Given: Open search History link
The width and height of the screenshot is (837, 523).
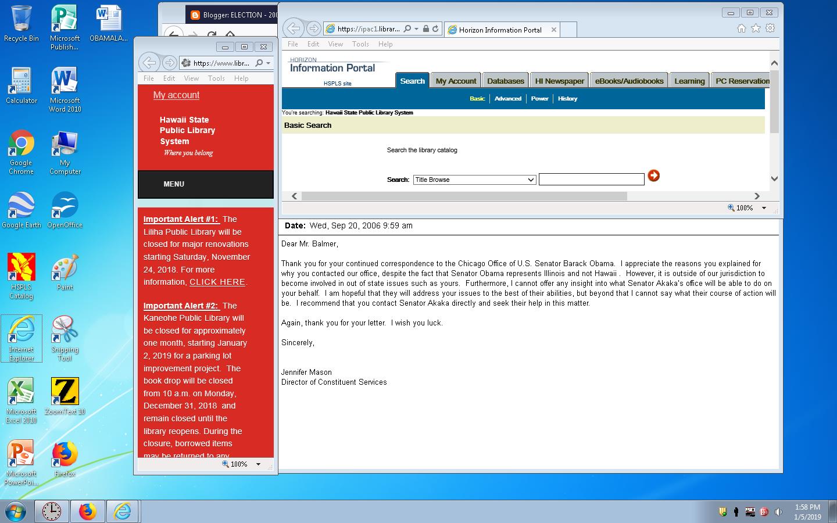Looking at the screenshot, I should pyautogui.click(x=567, y=98).
